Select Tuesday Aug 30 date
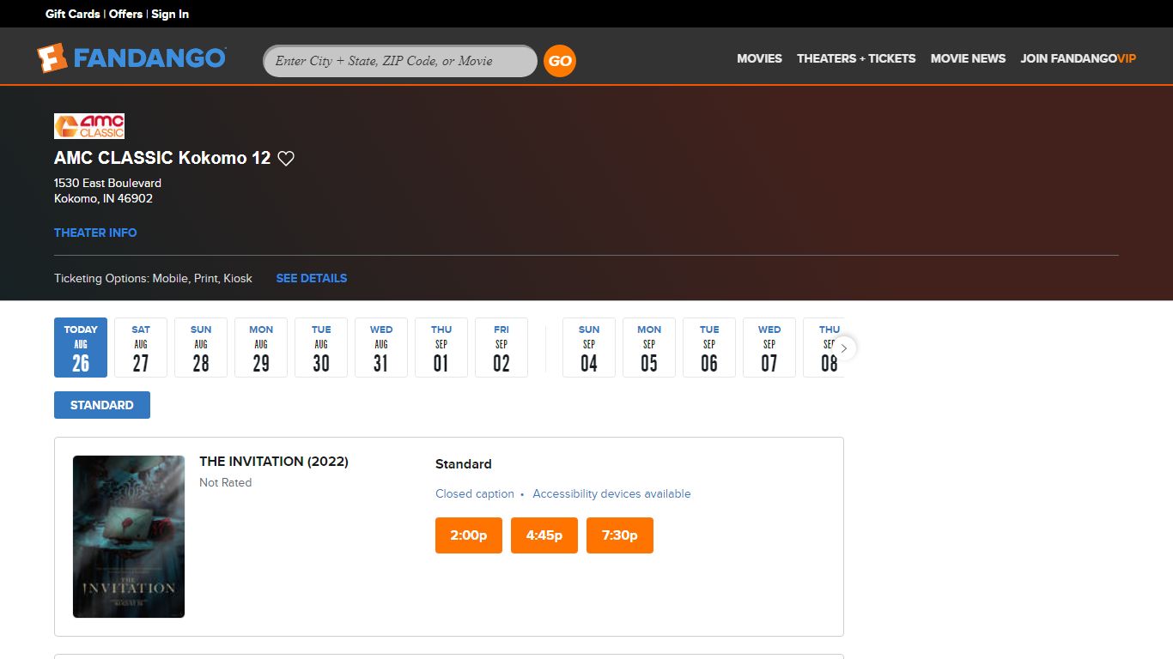Image resolution: width=1173 pixels, height=659 pixels. (321, 348)
